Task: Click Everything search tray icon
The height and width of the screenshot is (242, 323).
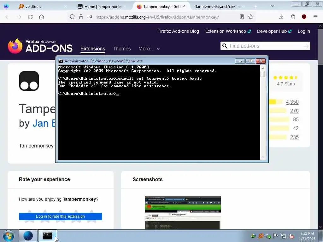Action: tap(261, 236)
